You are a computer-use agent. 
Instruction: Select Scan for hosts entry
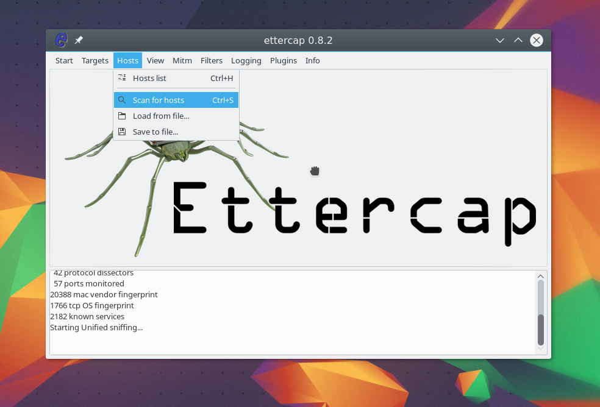[176, 100]
